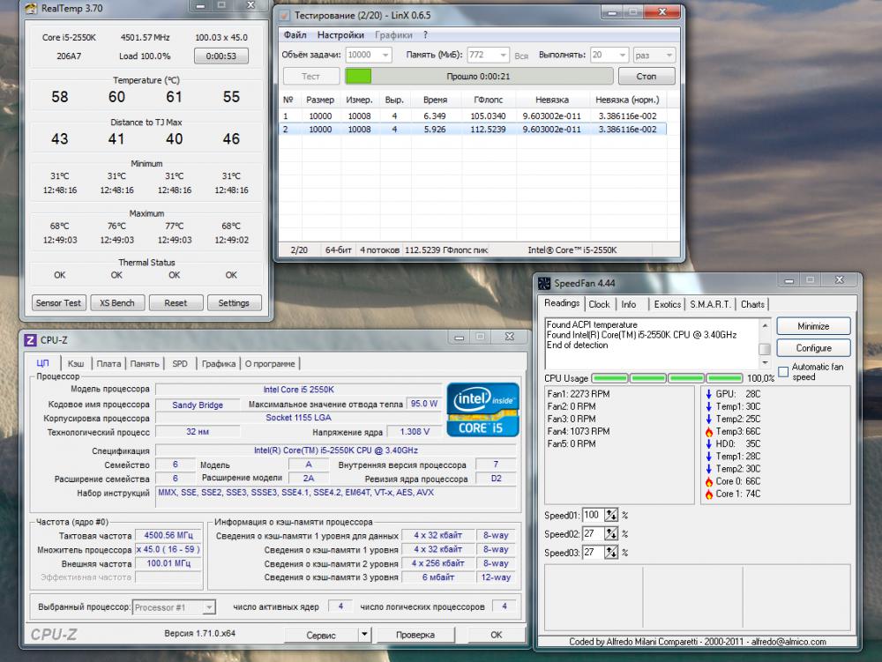Click the Configure button in SpeedFan
This screenshot has height=662, width=882.
pyautogui.click(x=813, y=348)
